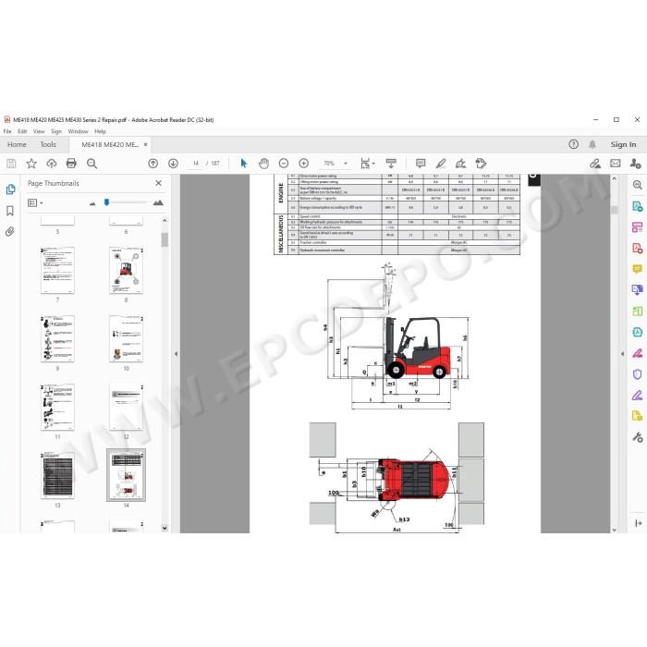Expand the right tools pane bottom arrow
The width and height of the screenshot is (647, 647).
point(638,523)
